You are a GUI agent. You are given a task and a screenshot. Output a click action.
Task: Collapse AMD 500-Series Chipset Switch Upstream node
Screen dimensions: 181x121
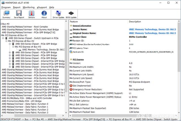click(x=3, y=38)
